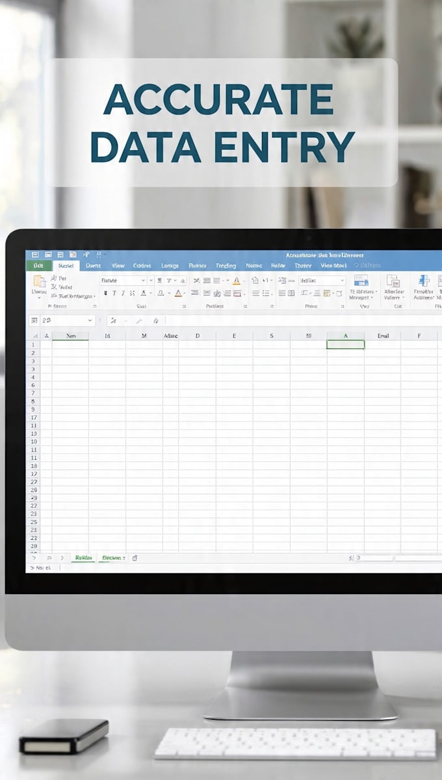442x780 pixels.
Task: Select the active Home ribbon tab
Action: coord(66,266)
